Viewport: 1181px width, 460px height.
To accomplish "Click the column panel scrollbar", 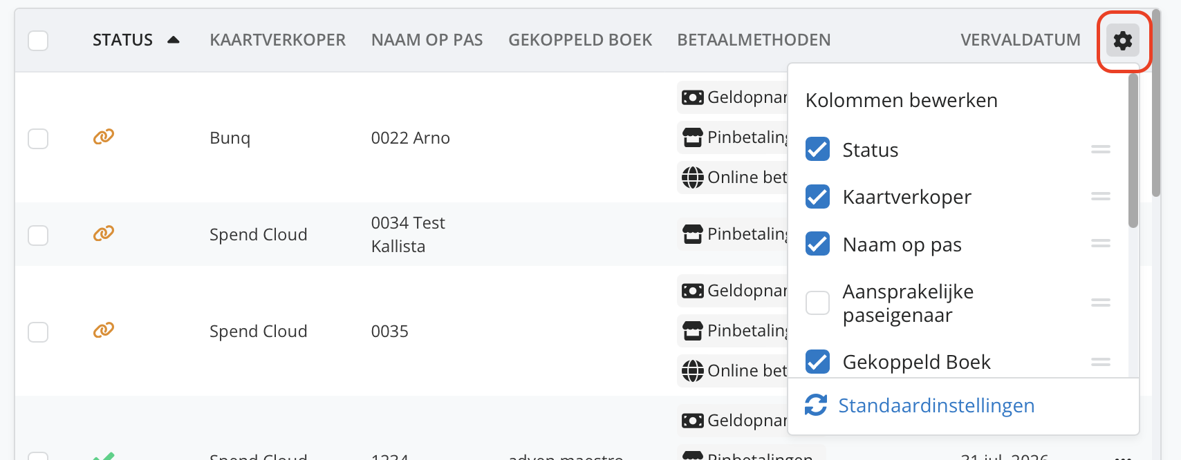I will tap(1133, 152).
